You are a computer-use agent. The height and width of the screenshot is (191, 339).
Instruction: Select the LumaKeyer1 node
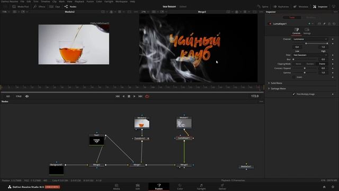184,138
